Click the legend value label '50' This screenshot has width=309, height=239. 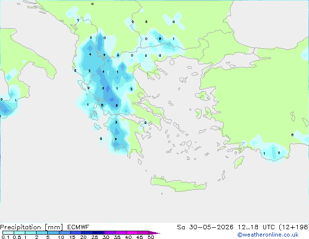click(151, 237)
